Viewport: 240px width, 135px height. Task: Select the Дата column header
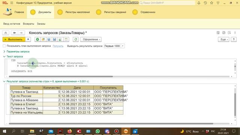click(77, 88)
